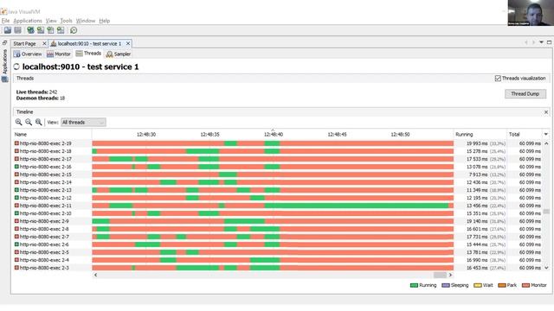Click the Sleeping legend color swatch
This screenshot has height=311, width=554.
click(446, 285)
